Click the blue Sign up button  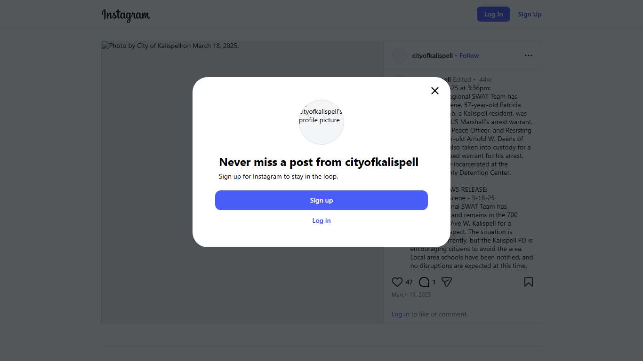(321, 200)
